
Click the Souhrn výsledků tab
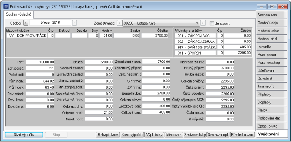(x=19, y=14)
